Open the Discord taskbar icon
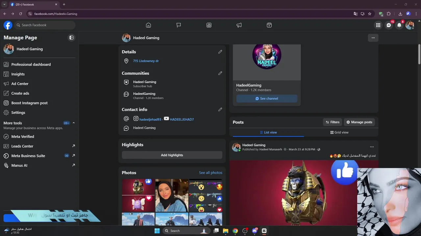The width and height of the screenshot is (421, 236). 255,231
